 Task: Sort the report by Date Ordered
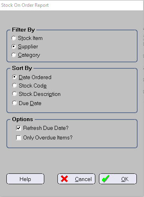tap(14, 77)
